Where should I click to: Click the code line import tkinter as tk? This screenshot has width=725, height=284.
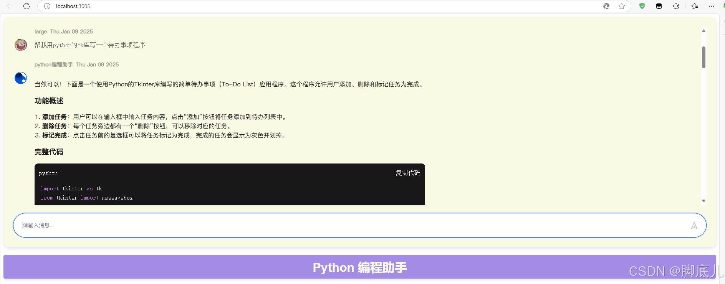[x=71, y=188]
